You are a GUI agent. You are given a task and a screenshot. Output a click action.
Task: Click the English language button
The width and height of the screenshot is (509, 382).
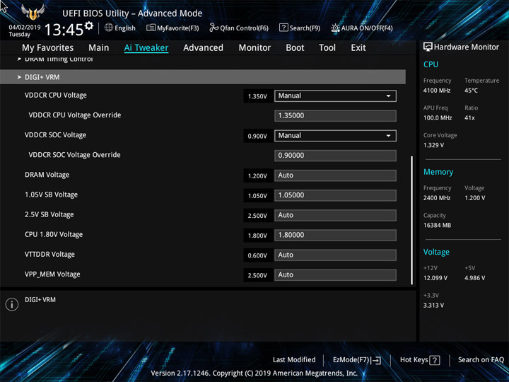[120, 28]
